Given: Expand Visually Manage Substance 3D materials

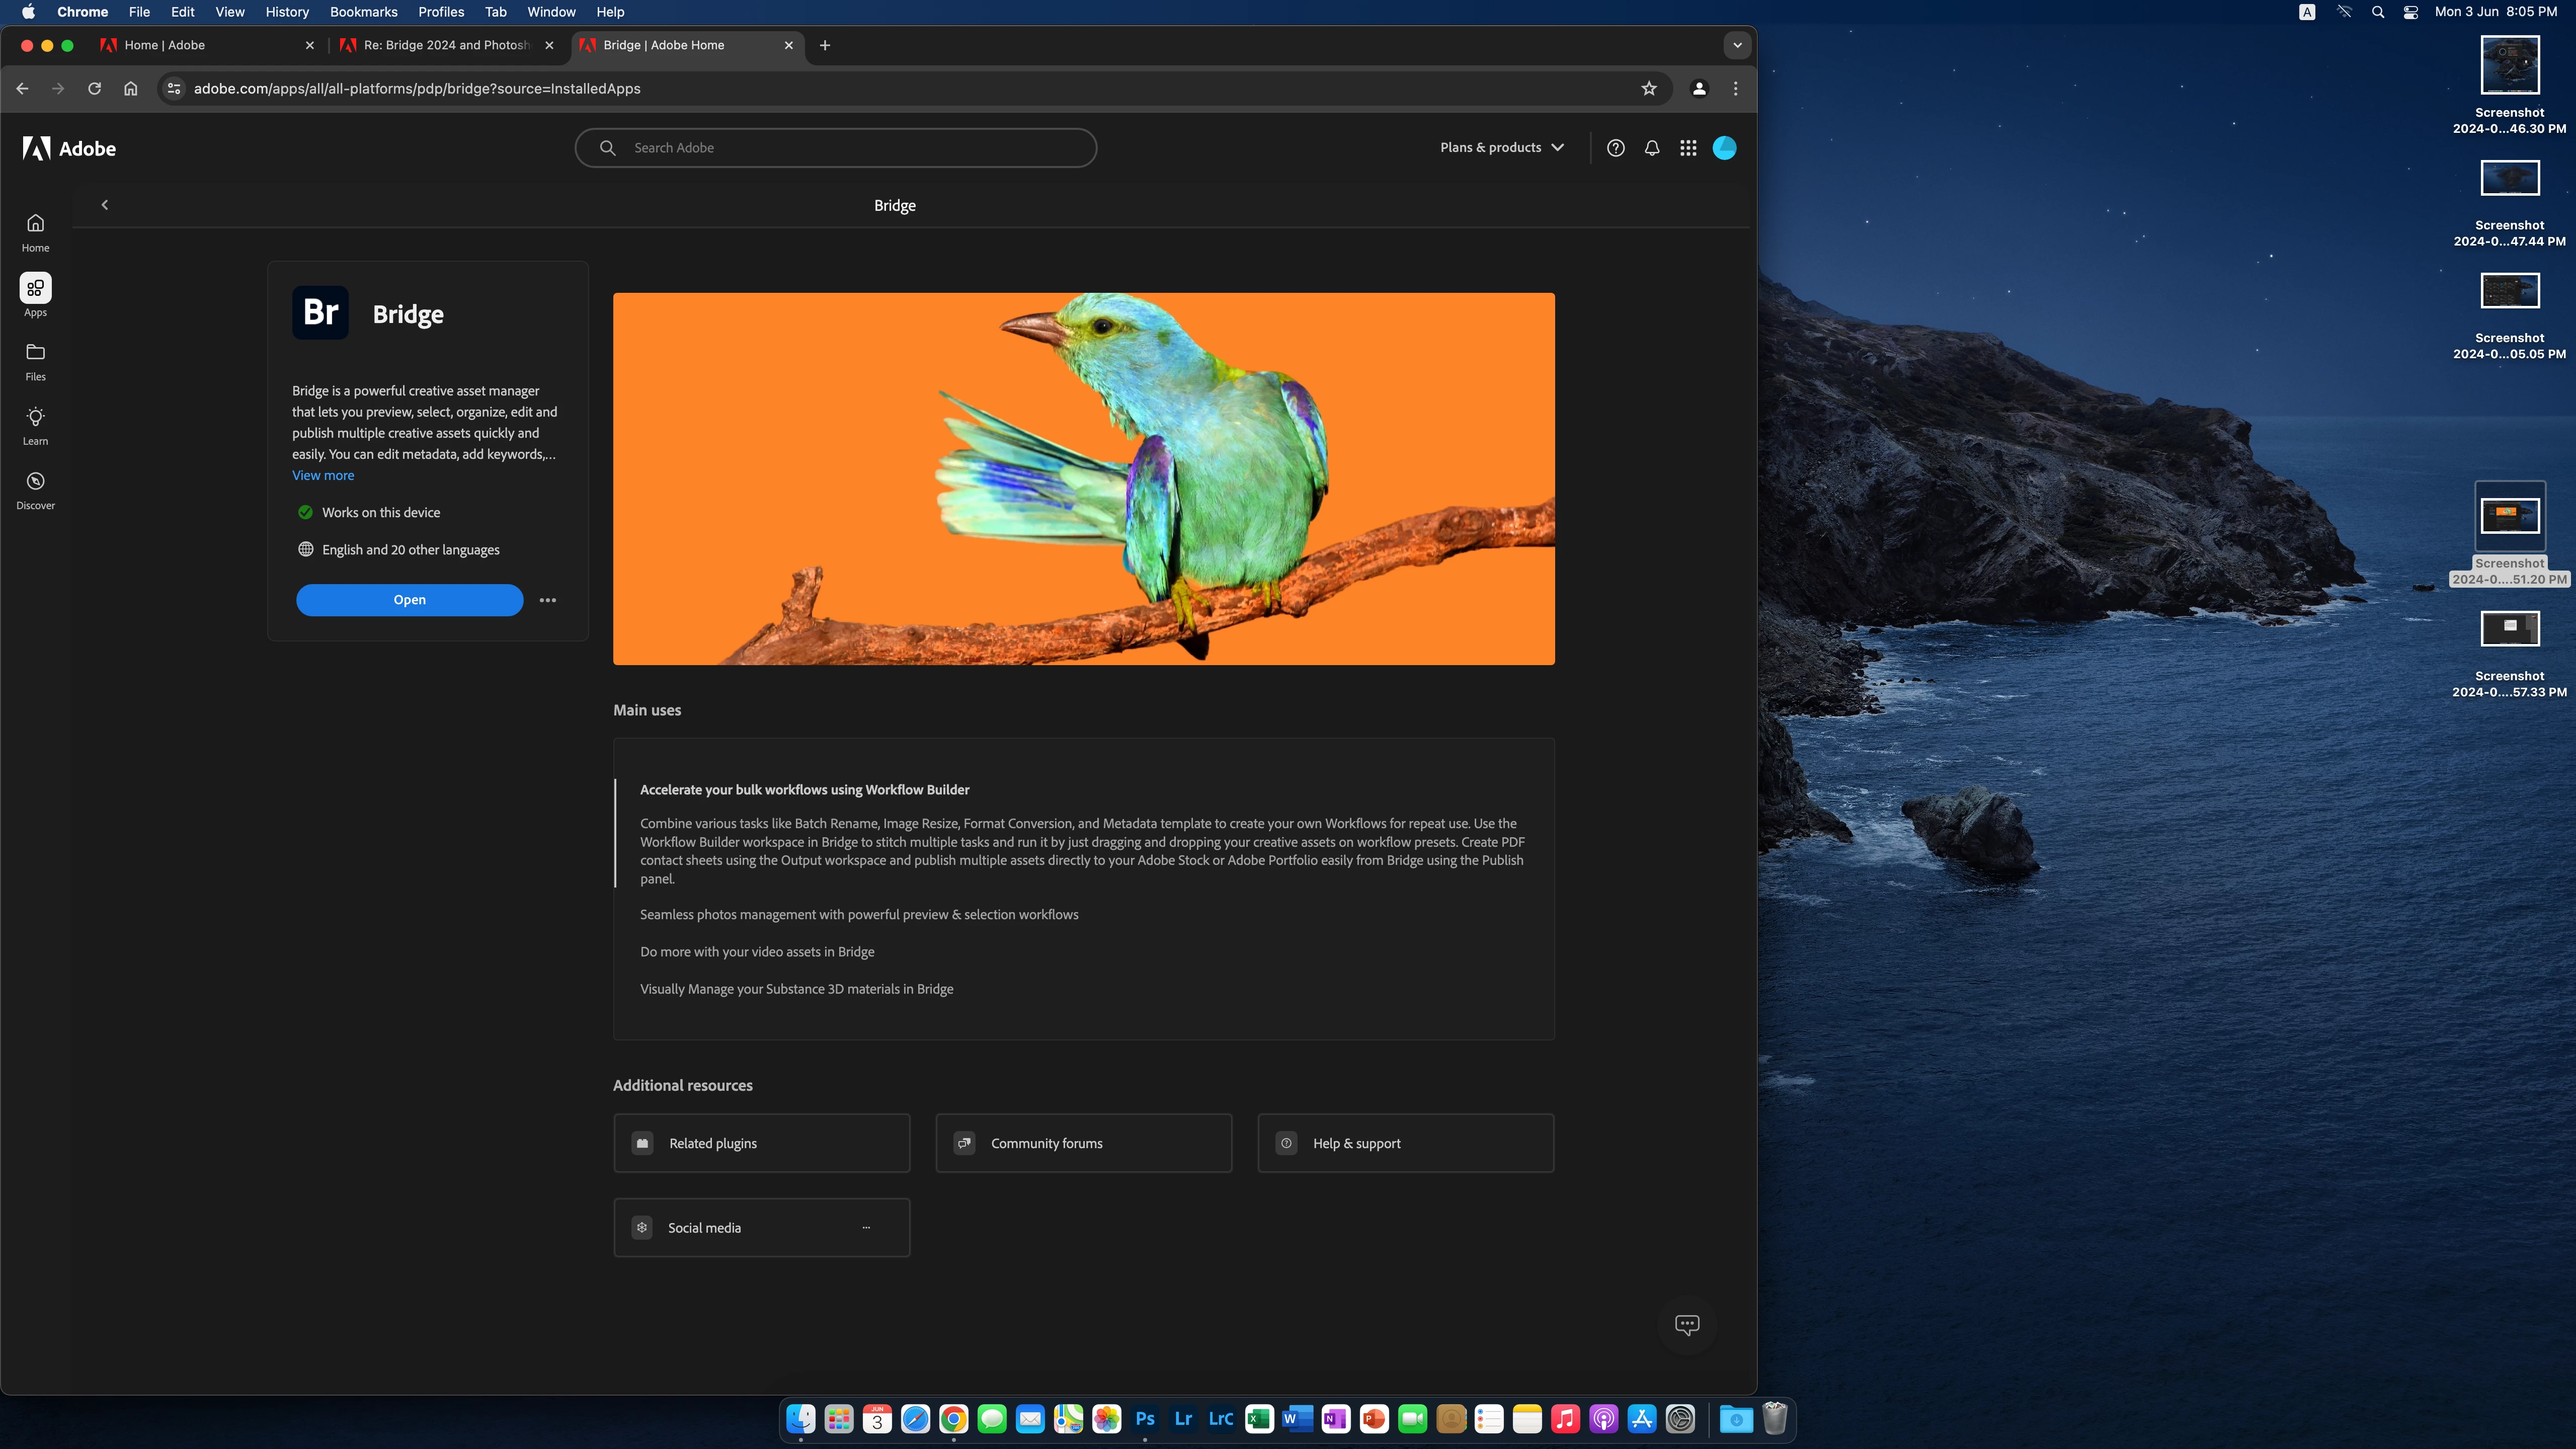Looking at the screenshot, I should tap(796, 989).
